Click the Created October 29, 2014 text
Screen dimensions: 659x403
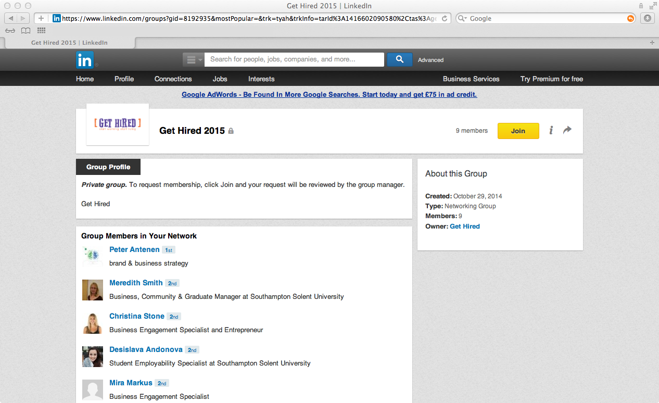(464, 196)
